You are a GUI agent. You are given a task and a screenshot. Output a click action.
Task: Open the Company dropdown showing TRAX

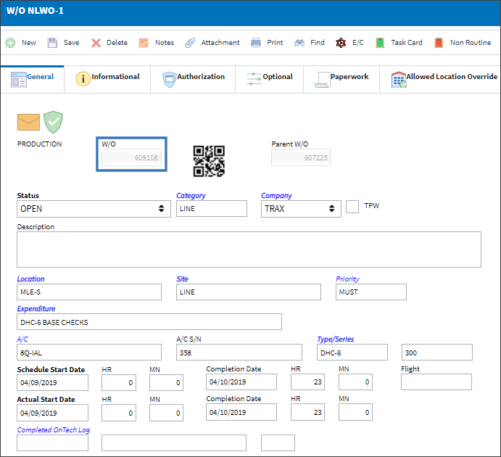pos(301,209)
